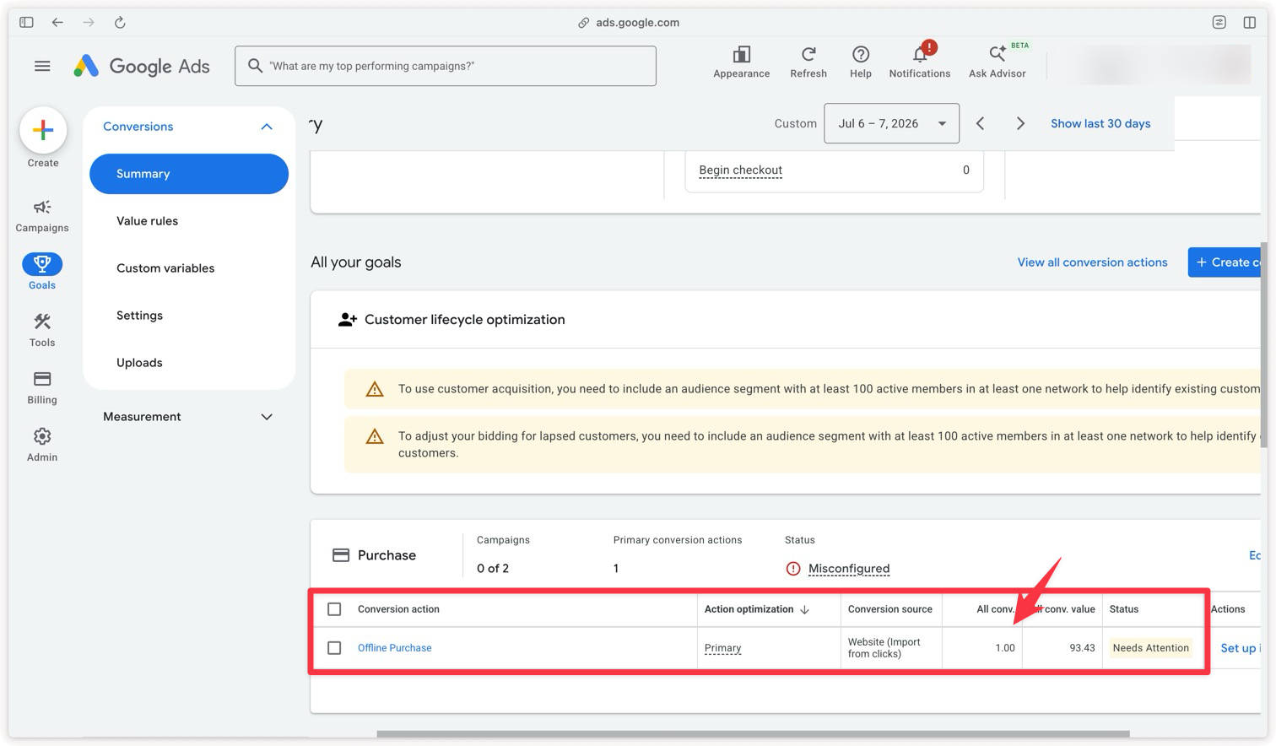This screenshot has height=746, width=1276.
Task: Click the horizontal scrollbar
Action: click(x=753, y=734)
